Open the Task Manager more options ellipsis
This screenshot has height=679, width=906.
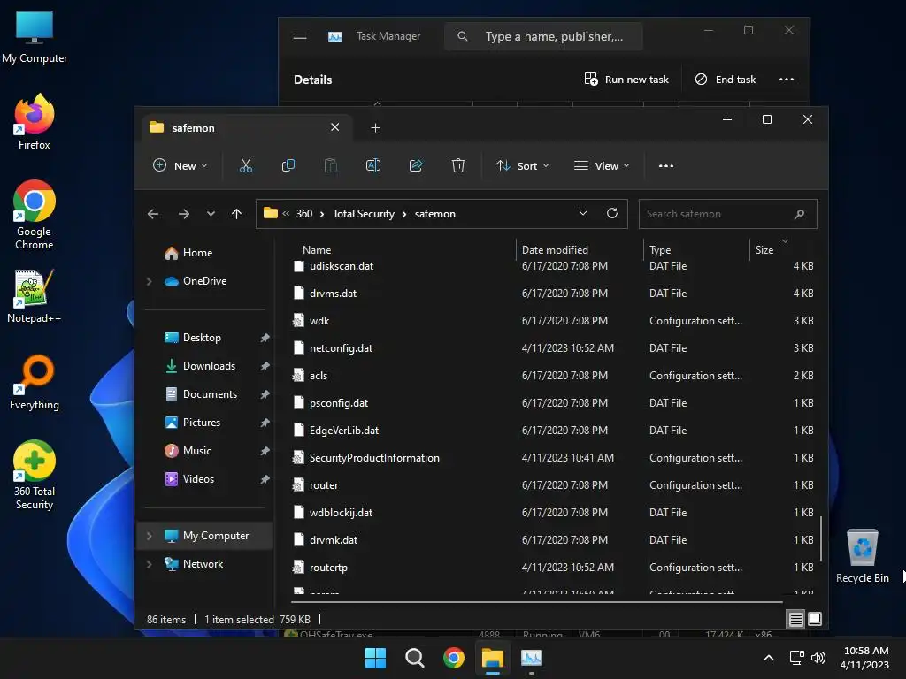[786, 79]
